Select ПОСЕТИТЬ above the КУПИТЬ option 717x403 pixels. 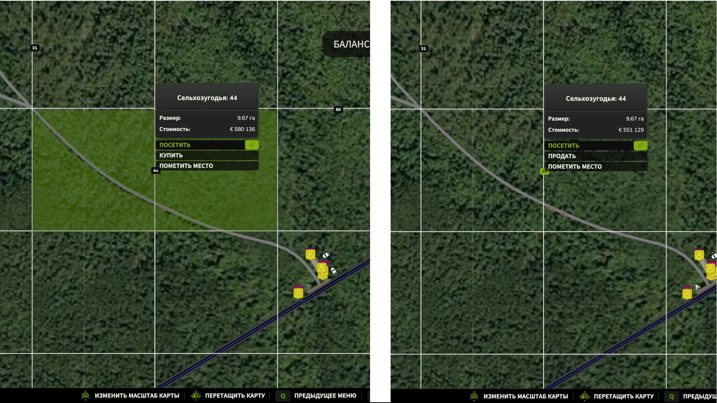click(207, 145)
